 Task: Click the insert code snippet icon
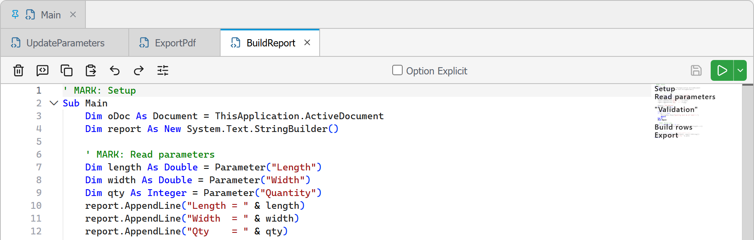[x=43, y=70]
